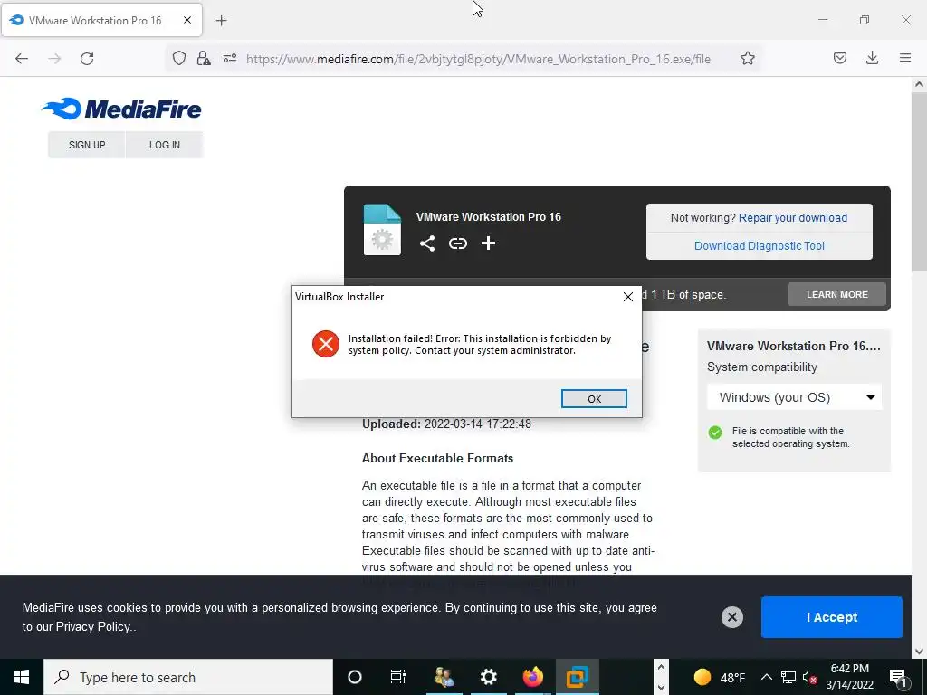Open Firefox downloads panel
927x695 pixels.
click(872, 58)
